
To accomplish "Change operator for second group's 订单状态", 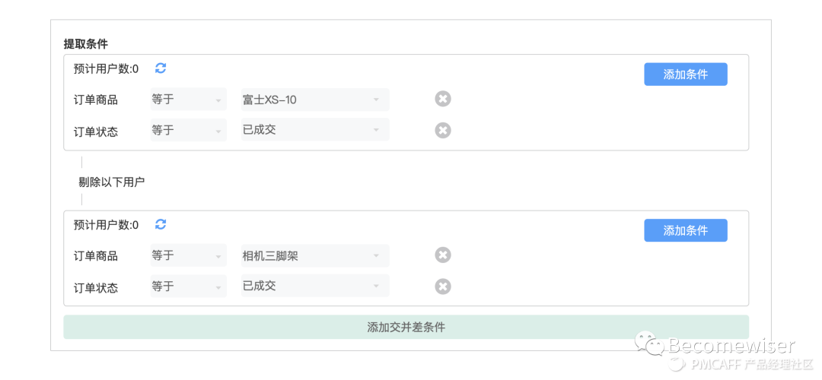I will 188,286.
